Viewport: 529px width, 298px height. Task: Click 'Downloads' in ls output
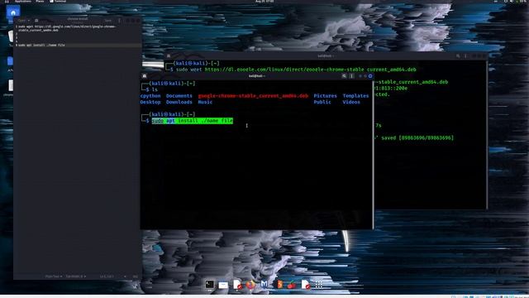[x=179, y=102]
